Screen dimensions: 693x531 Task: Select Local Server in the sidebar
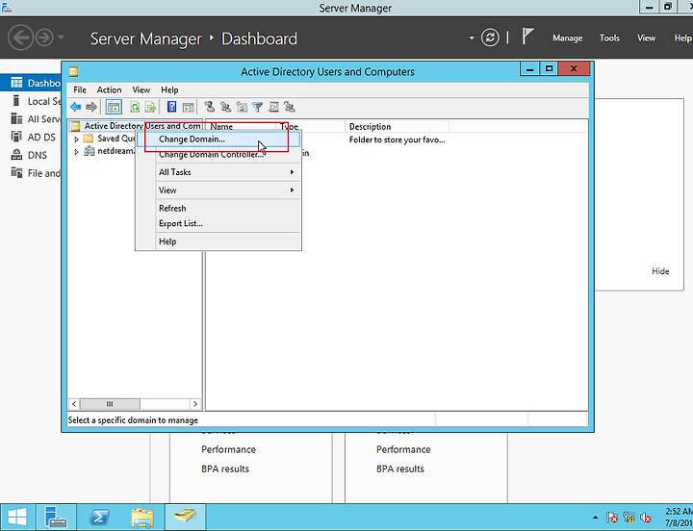pos(31,101)
